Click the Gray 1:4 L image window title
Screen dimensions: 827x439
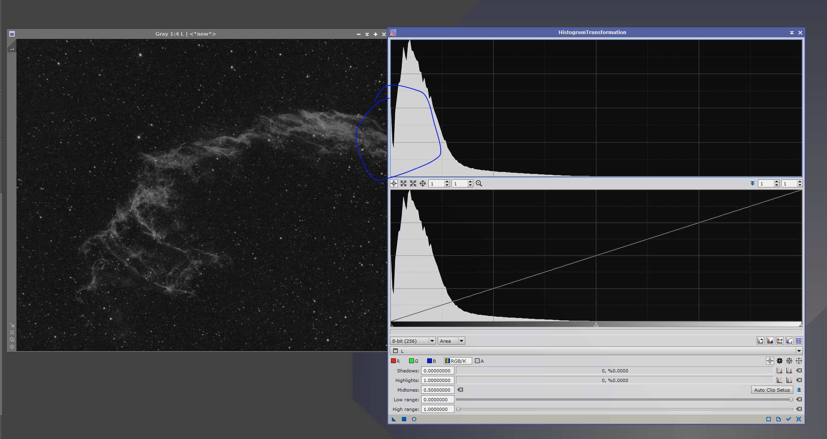(x=185, y=34)
